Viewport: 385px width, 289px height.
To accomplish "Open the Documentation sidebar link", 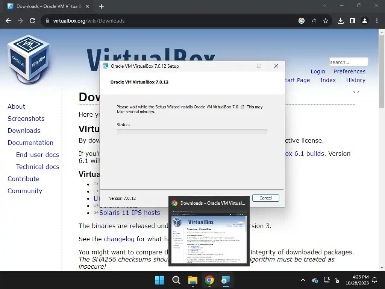I will [x=30, y=143].
